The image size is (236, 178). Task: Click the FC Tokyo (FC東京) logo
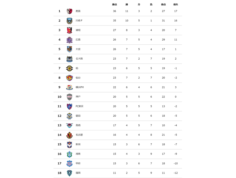[x=69, y=106]
